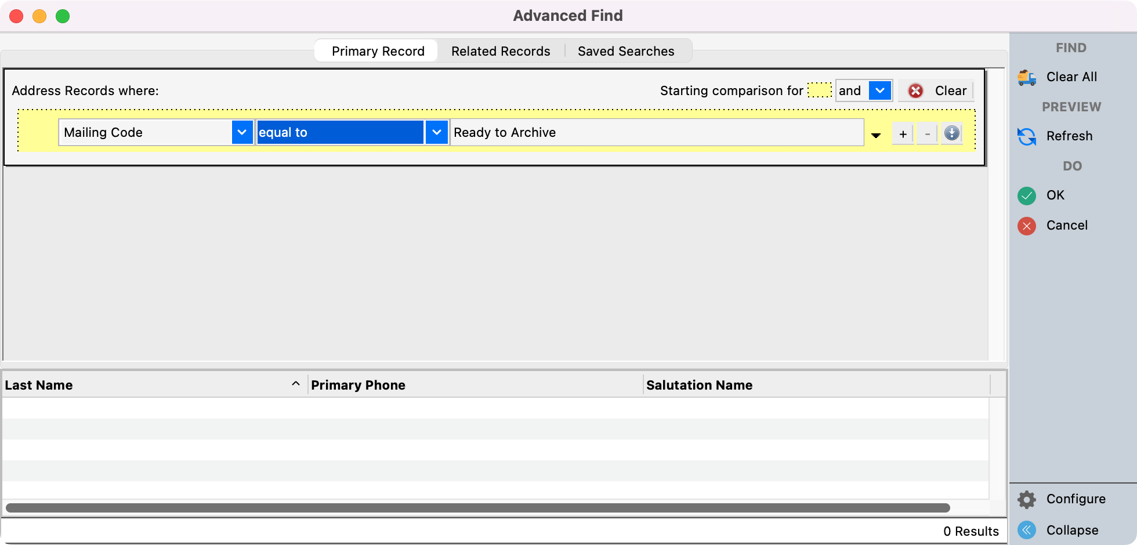This screenshot has height=545, width=1137.
Task: Click the Refresh preview icon
Action: (x=1026, y=136)
